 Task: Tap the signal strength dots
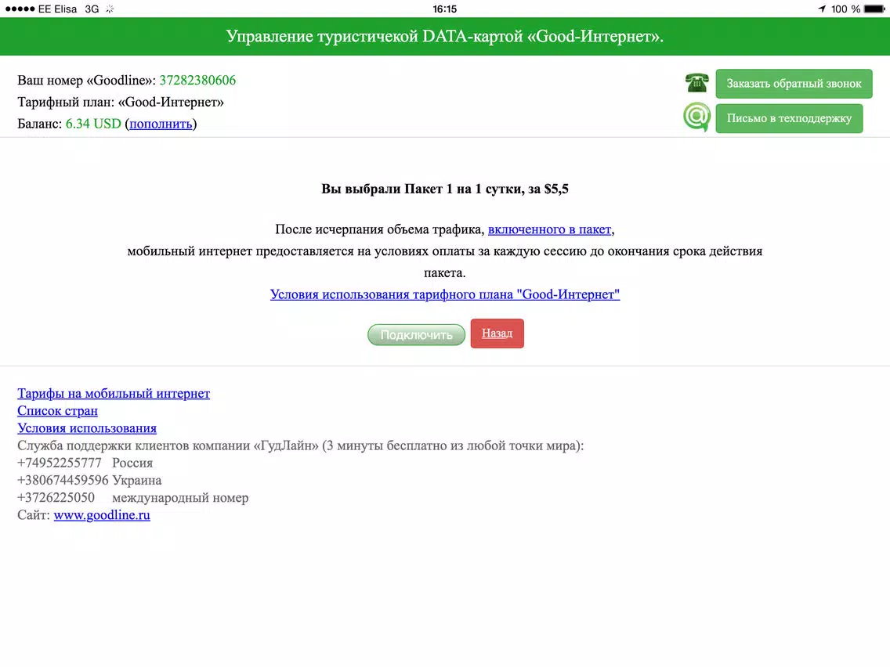[20, 9]
